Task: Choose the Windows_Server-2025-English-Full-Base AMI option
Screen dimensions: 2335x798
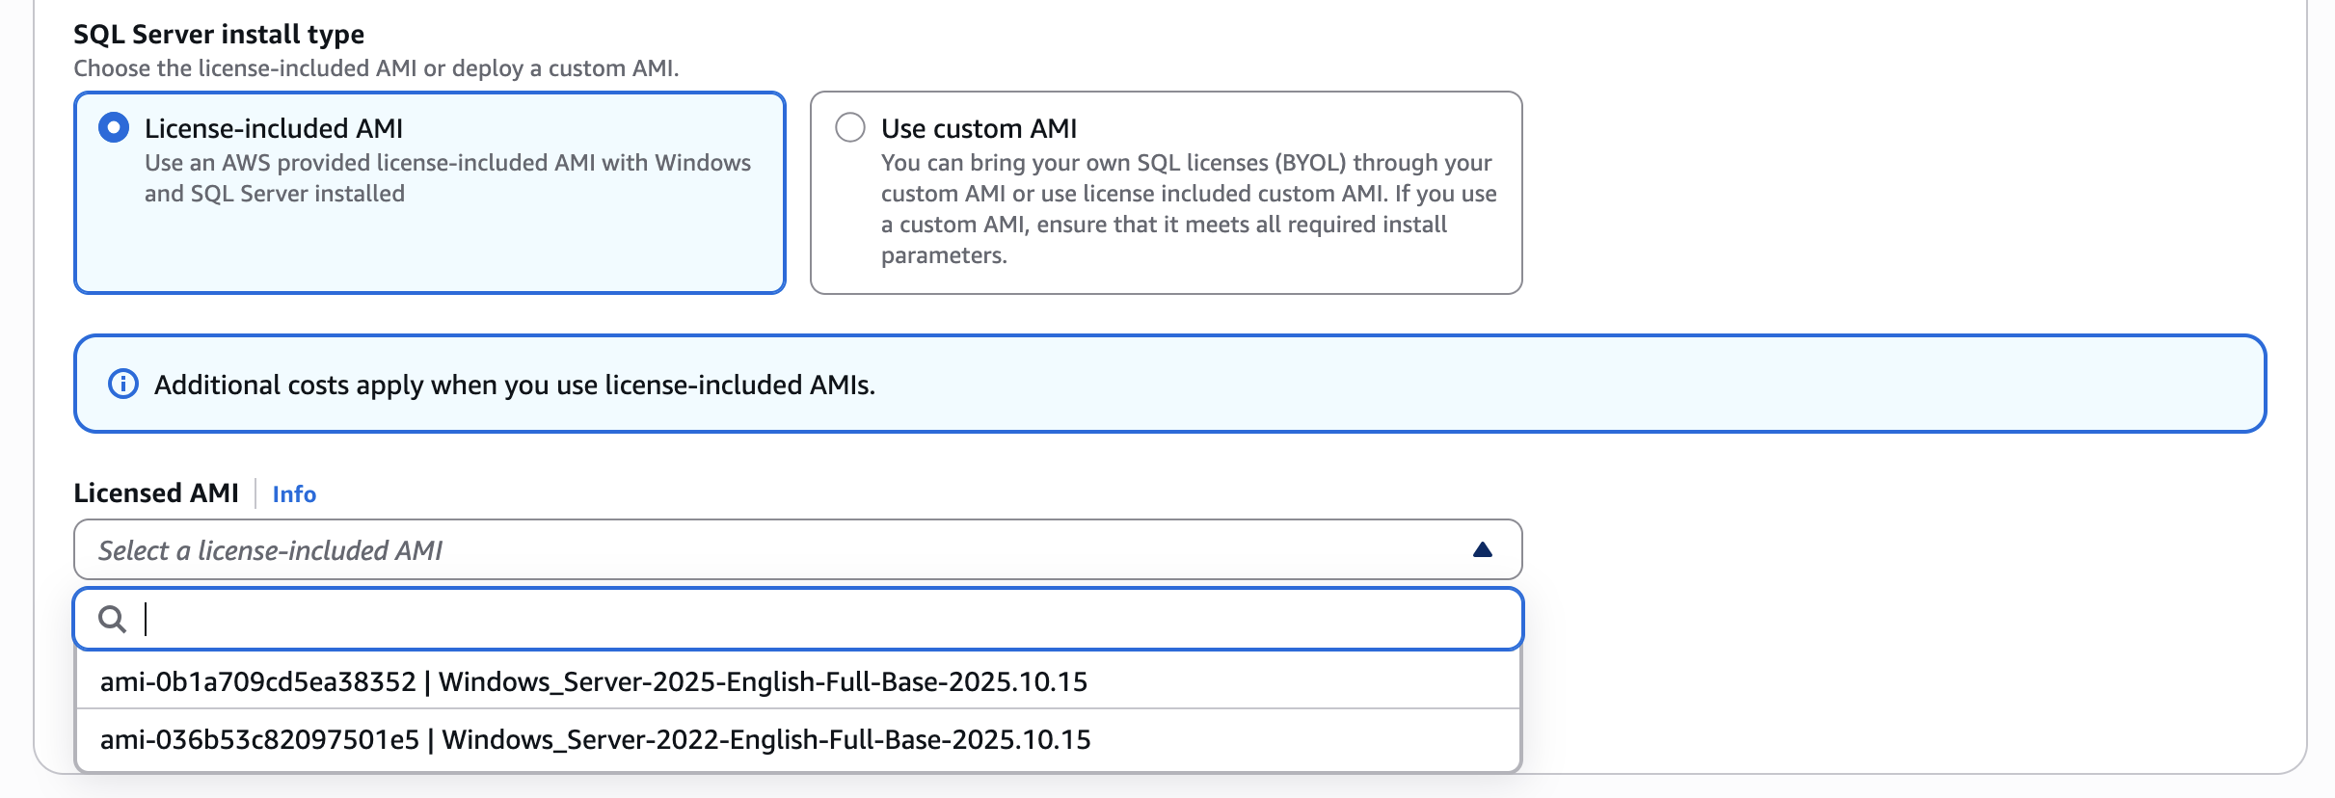Action: 798,681
